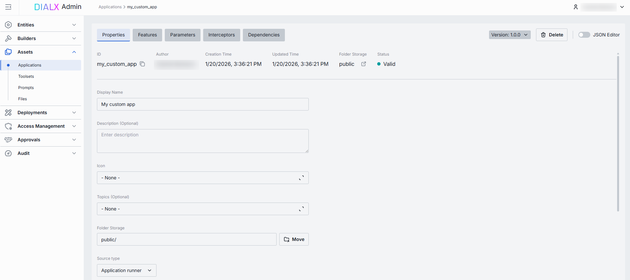Click the vertical scrollbar on the right

pos(617,132)
